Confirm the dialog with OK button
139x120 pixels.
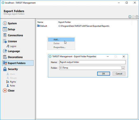pos(104,74)
